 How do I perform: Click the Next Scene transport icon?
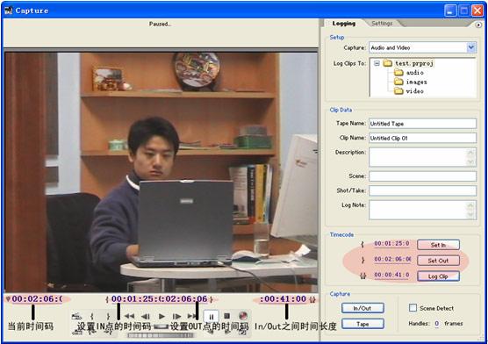click(76, 317)
